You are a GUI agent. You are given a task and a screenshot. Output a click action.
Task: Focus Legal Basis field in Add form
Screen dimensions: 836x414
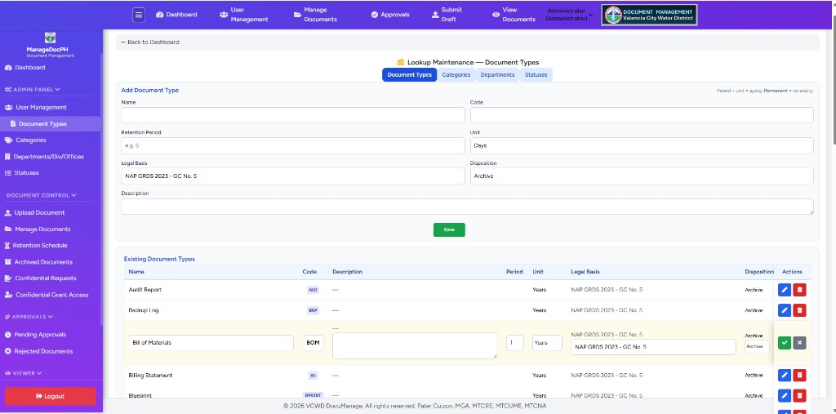(293, 176)
